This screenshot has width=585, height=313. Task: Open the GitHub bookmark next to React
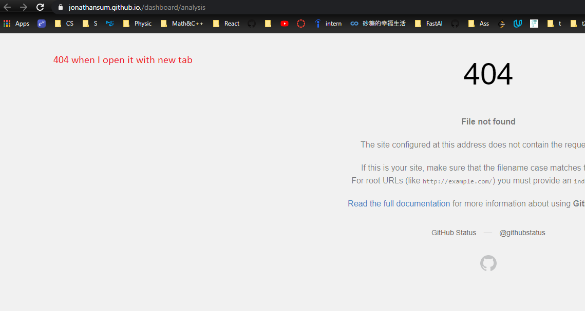tap(252, 24)
